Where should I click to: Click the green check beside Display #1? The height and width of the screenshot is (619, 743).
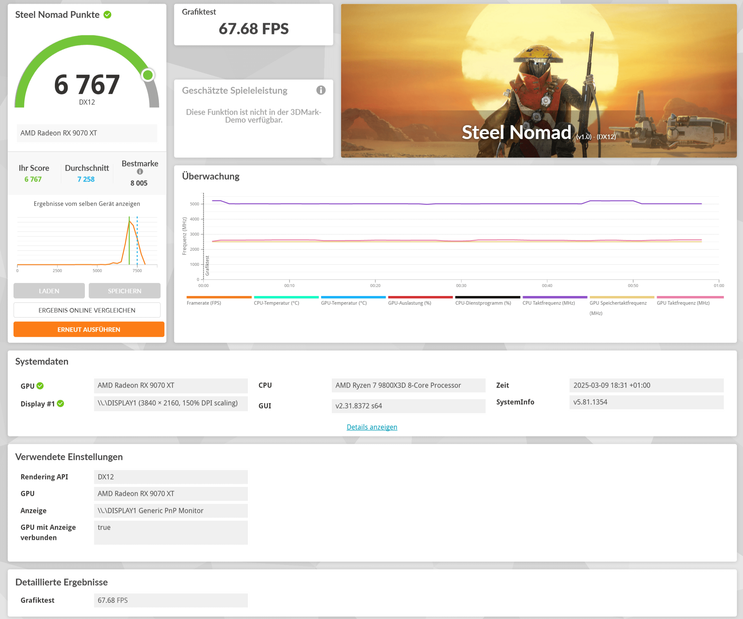[60, 404]
